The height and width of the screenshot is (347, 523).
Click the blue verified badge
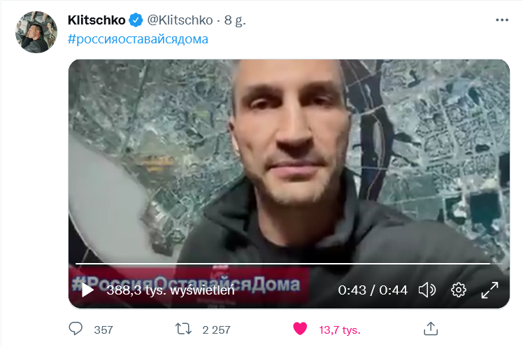point(136,20)
